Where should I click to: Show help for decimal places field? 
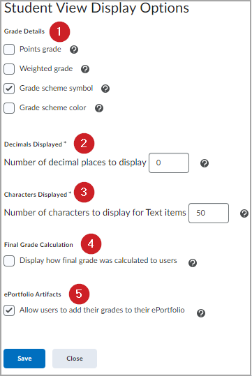pyautogui.click(x=205, y=163)
